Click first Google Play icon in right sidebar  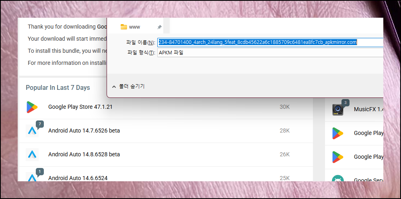point(337,133)
